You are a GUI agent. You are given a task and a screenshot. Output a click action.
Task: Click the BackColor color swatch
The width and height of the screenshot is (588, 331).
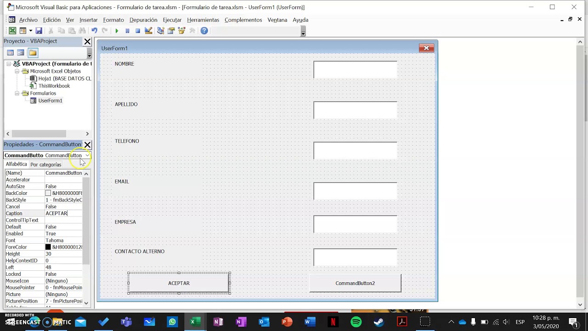point(48,193)
